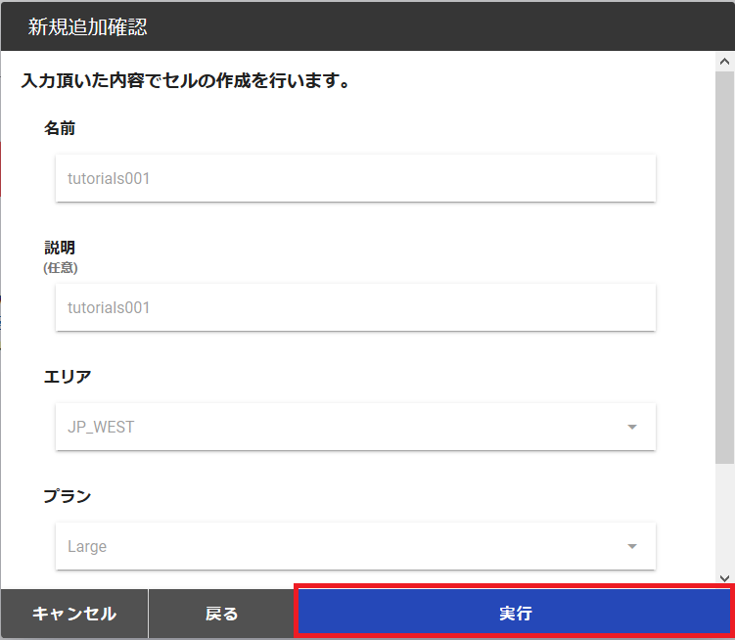This screenshot has height=640, width=735.
Task: Click the (任意) optional note
Action: pos(61,268)
